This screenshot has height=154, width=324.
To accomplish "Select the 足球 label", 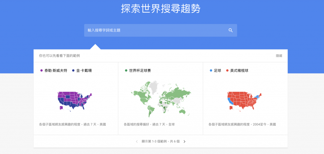I will click(217, 71).
